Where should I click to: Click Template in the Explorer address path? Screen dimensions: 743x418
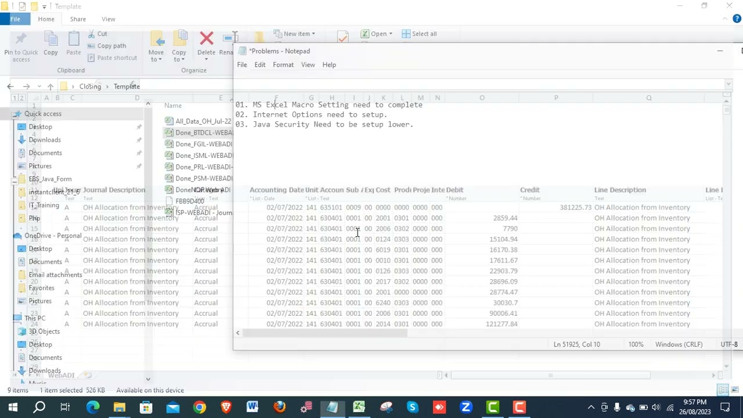click(127, 87)
